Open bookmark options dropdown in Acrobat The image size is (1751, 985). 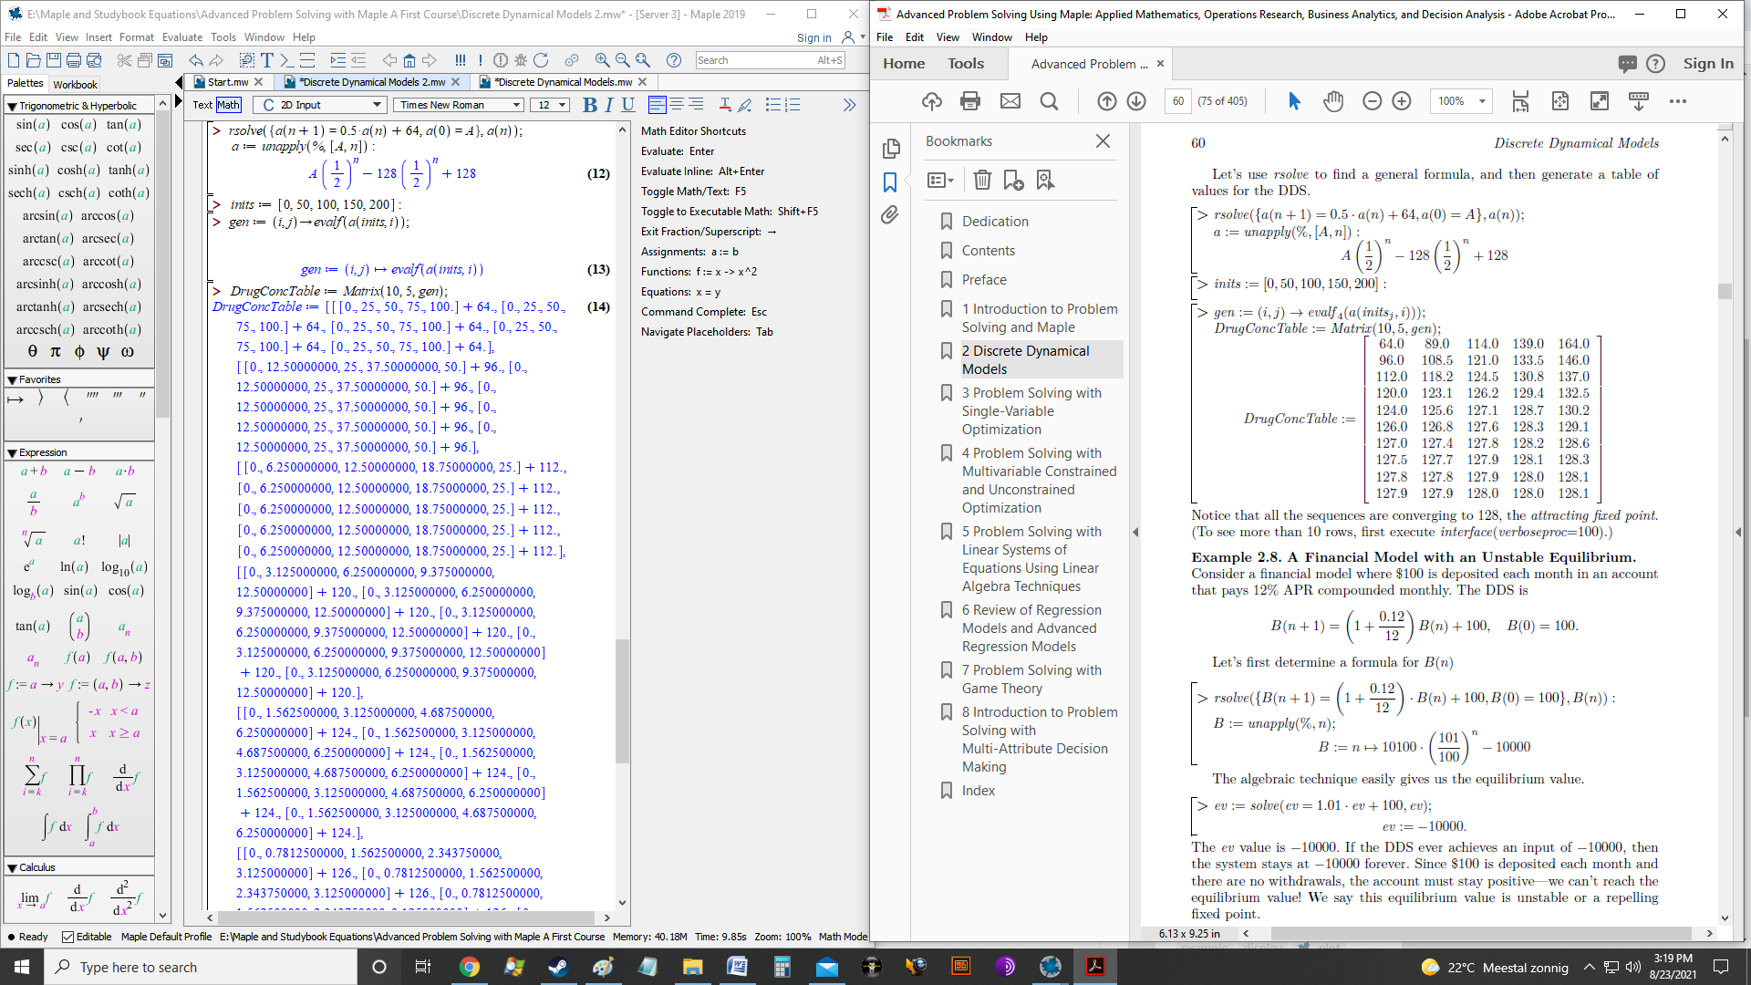940,180
